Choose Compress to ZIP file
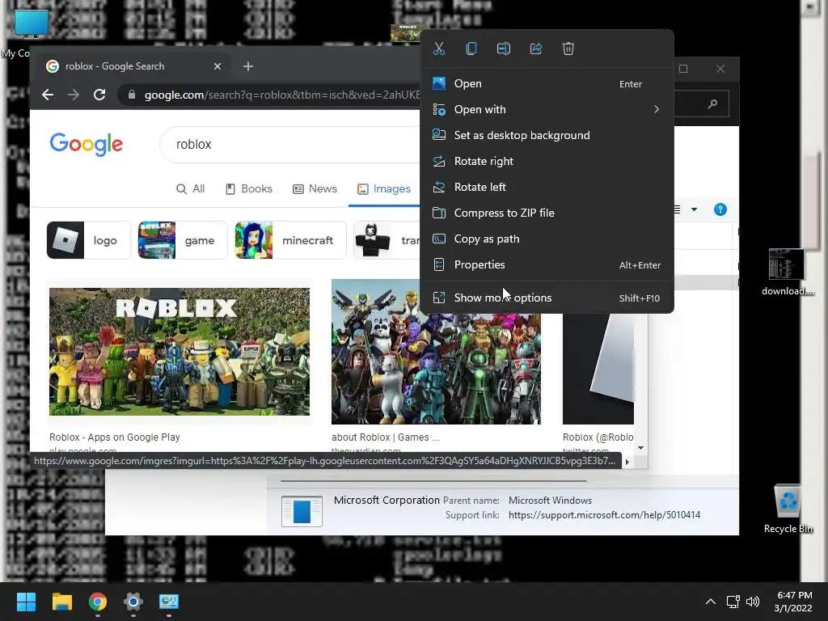The width and height of the screenshot is (828, 621). pos(547,213)
